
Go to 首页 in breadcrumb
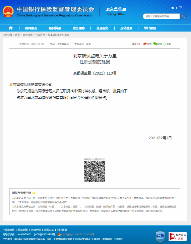coord(17,35)
